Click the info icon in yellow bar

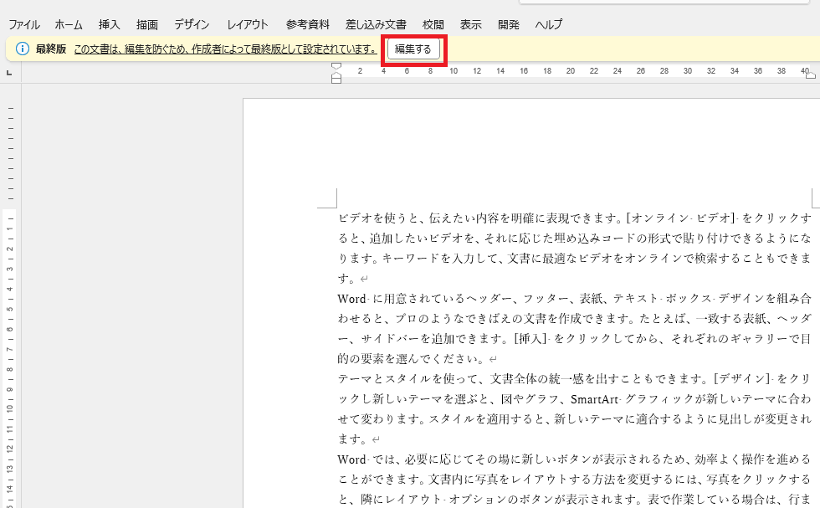23,49
